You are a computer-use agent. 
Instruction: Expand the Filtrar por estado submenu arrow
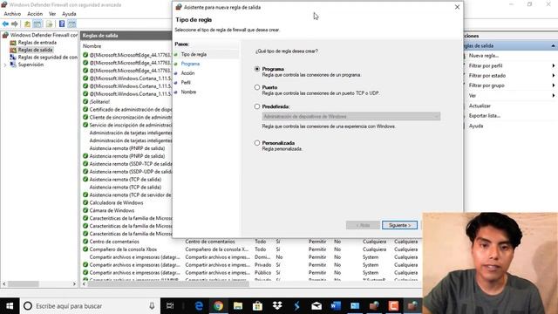(x=554, y=76)
